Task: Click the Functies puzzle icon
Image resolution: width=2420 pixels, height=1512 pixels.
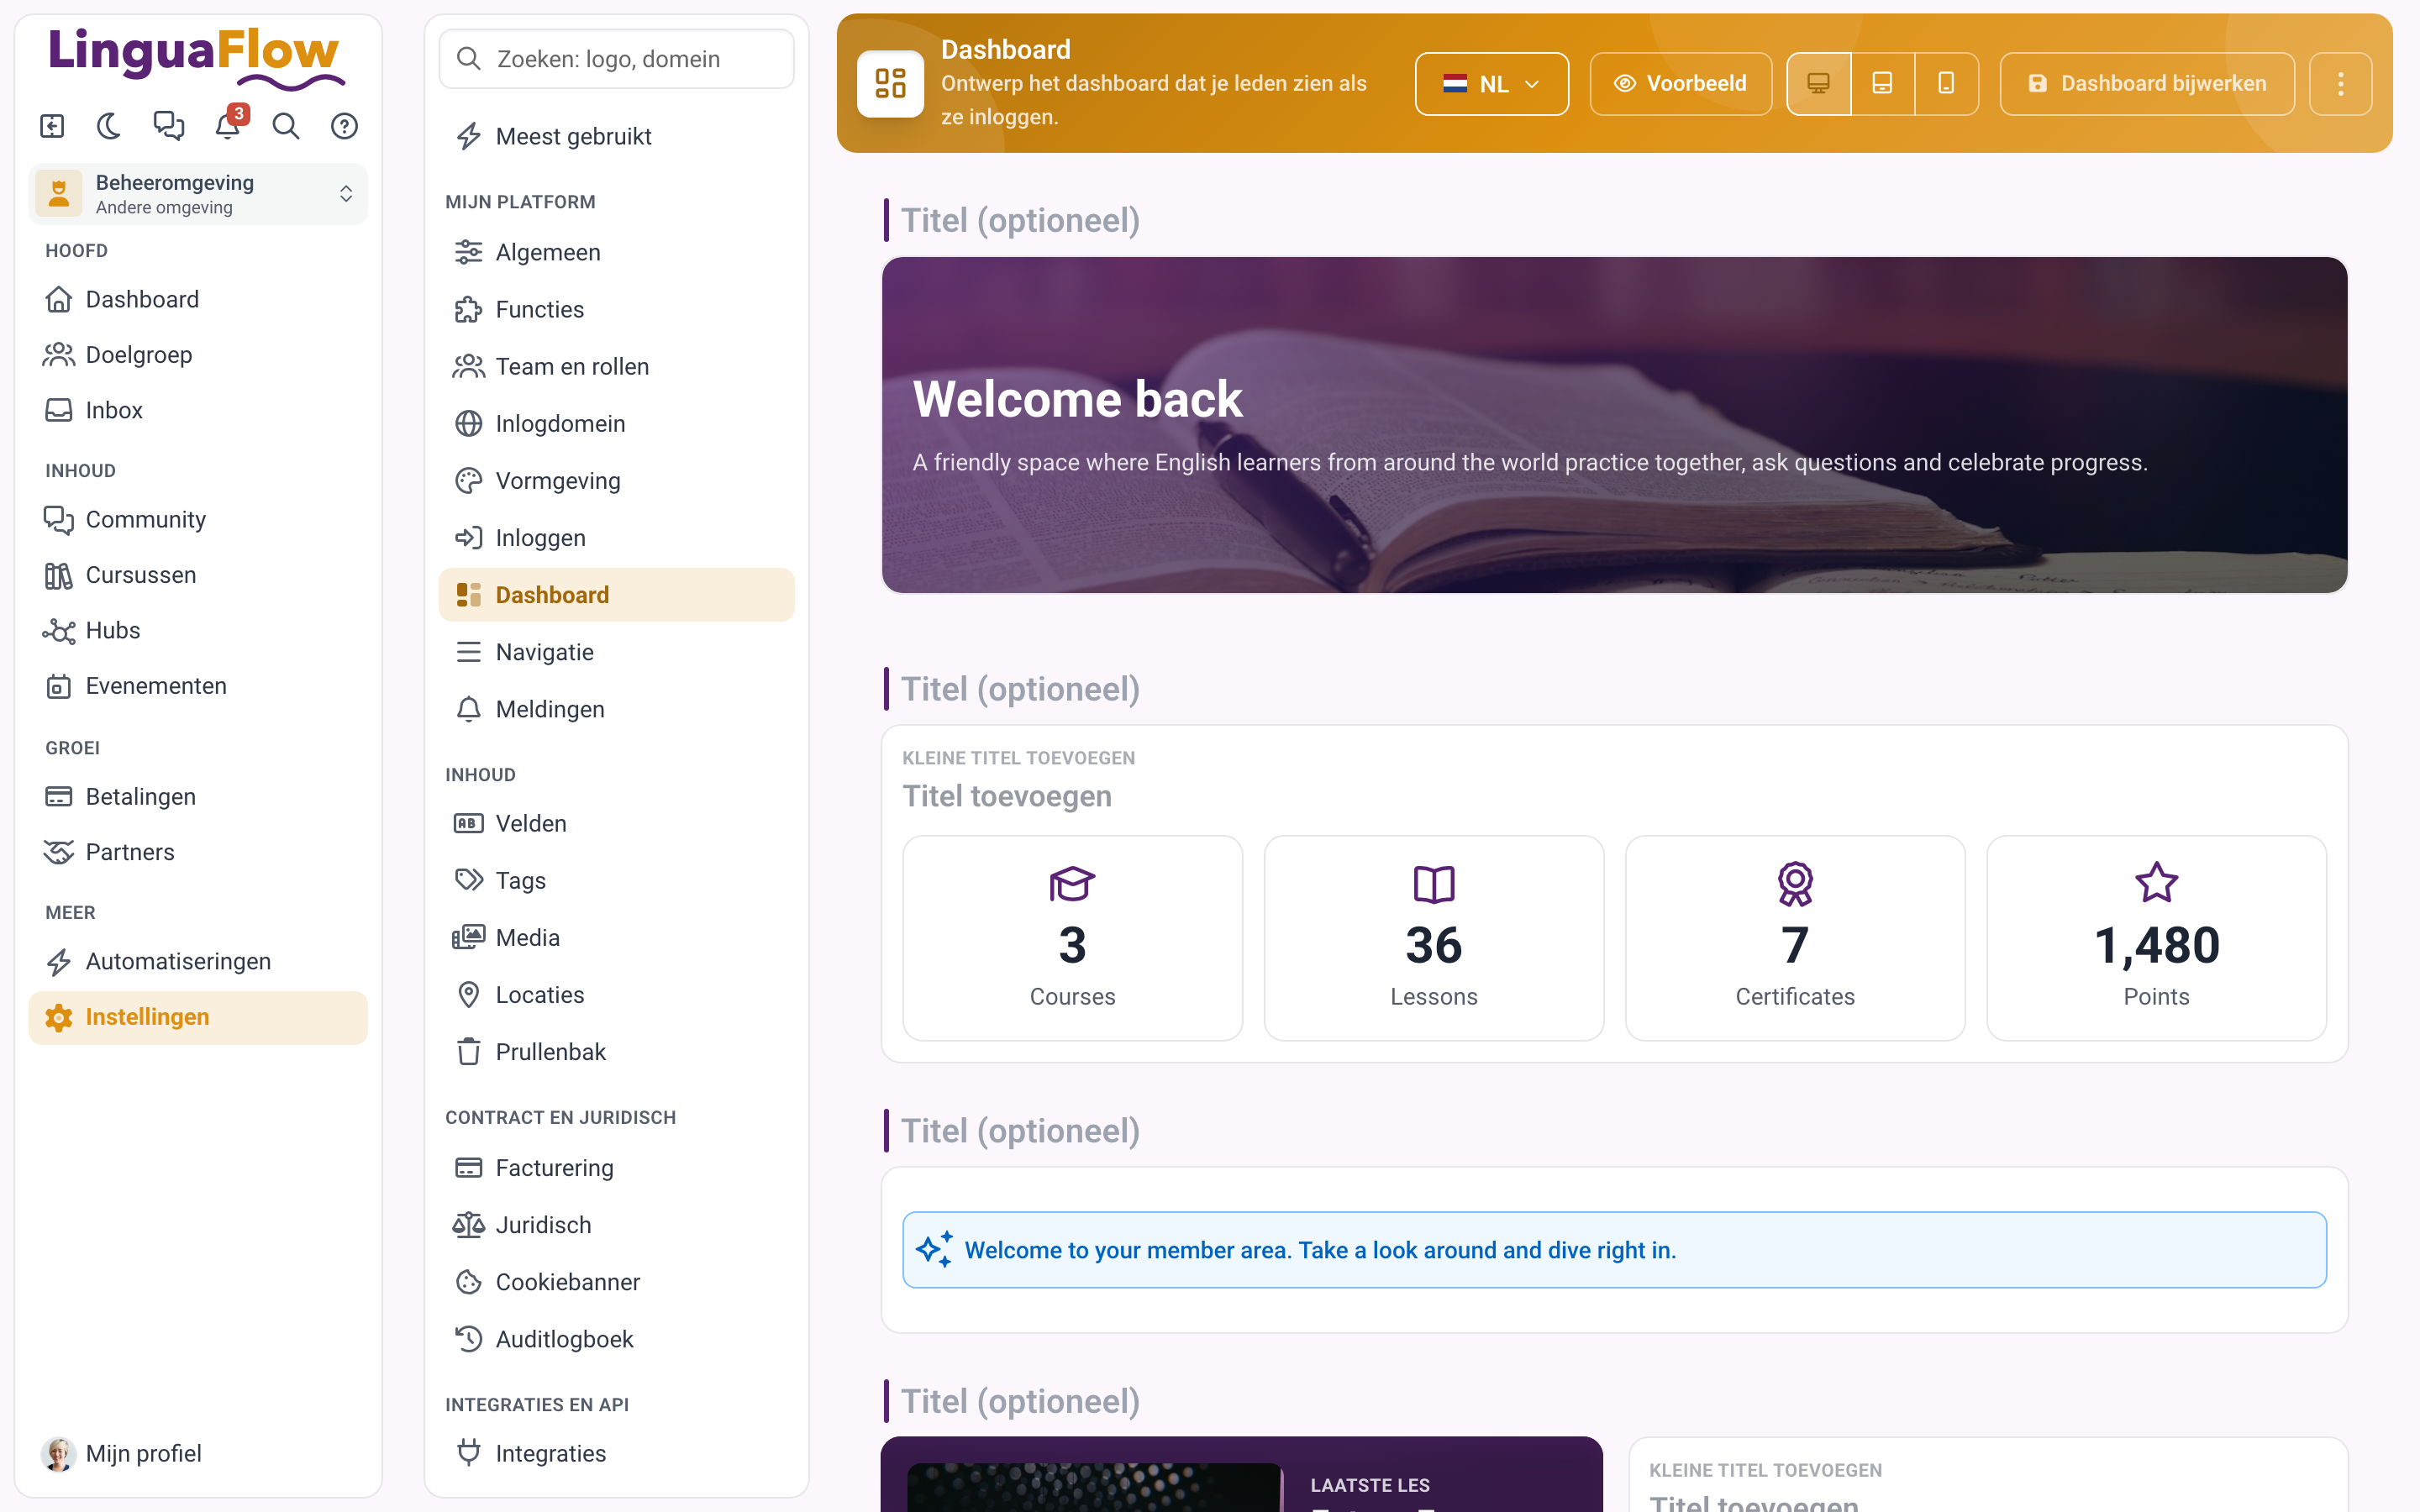Action: click(x=468, y=310)
